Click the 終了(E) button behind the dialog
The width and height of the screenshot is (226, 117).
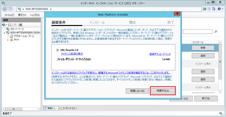pos(206,99)
